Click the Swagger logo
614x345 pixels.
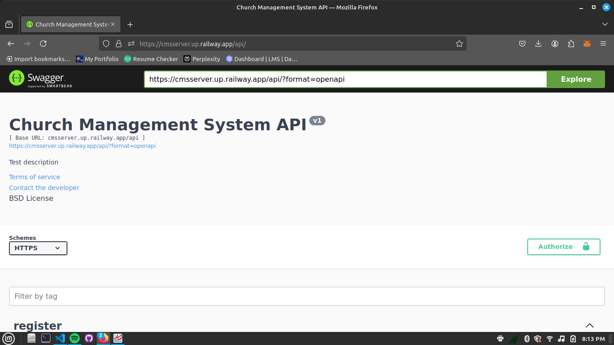coord(40,79)
